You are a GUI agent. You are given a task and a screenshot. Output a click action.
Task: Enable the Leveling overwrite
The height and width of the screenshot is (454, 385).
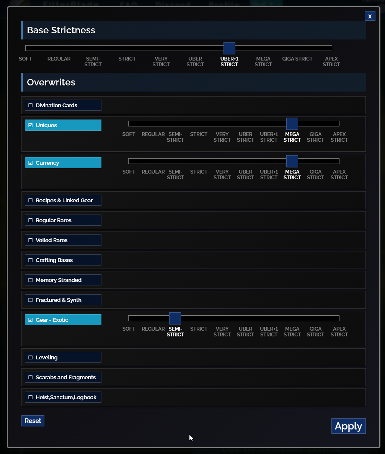(31, 357)
